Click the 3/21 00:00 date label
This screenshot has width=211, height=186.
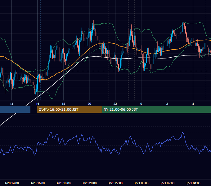coord(141,183)
